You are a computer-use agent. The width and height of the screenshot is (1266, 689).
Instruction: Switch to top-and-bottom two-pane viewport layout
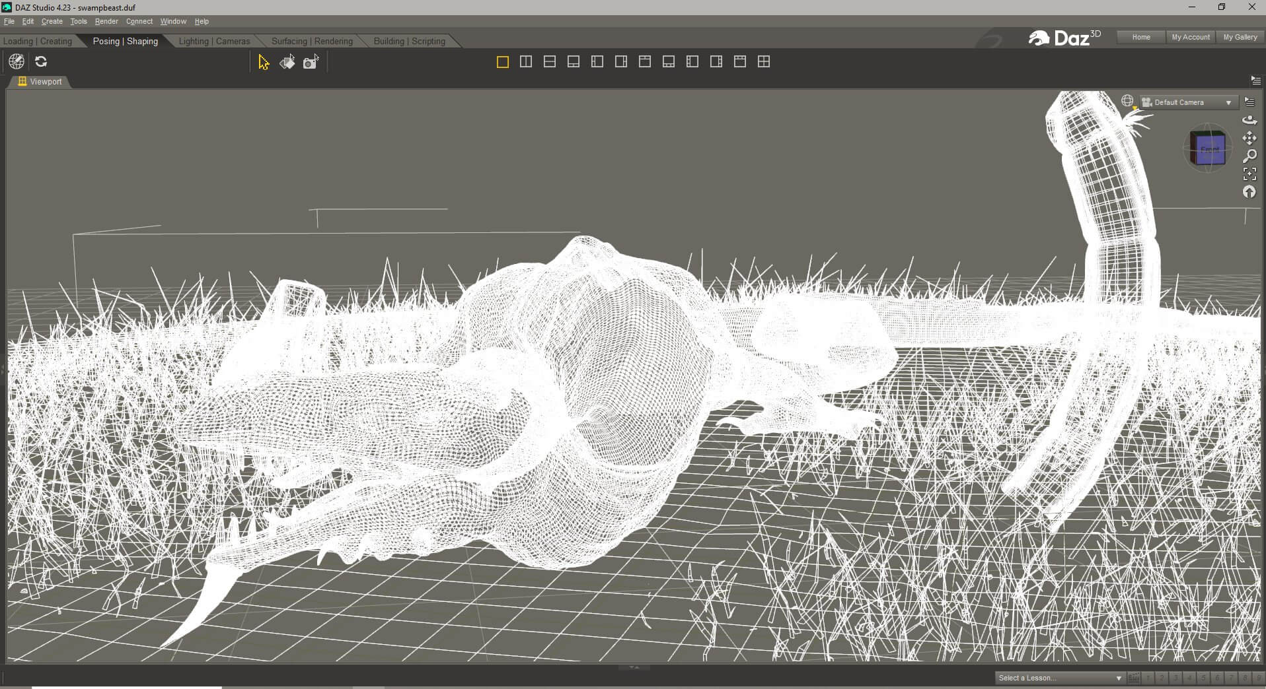[550, 61]
